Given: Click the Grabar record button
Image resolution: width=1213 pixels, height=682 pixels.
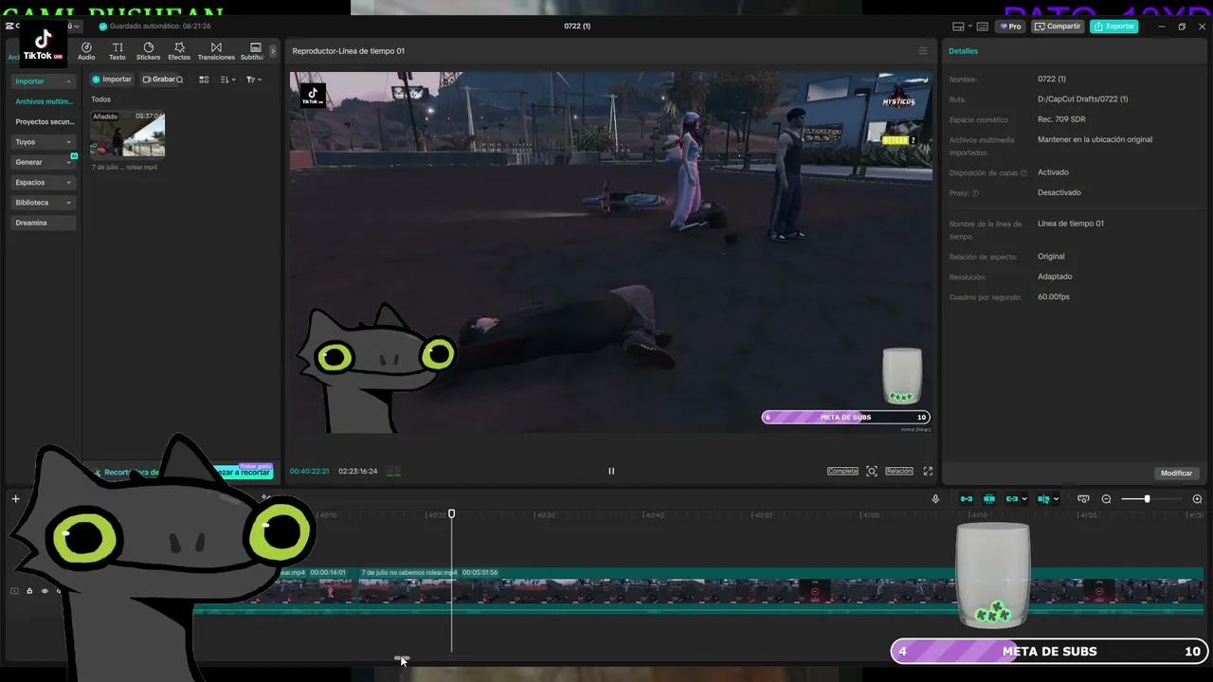Looking at the screenshot, I should tap(158, 80).
